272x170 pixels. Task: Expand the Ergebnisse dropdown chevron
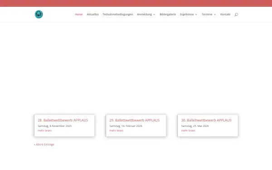[196, 15]
